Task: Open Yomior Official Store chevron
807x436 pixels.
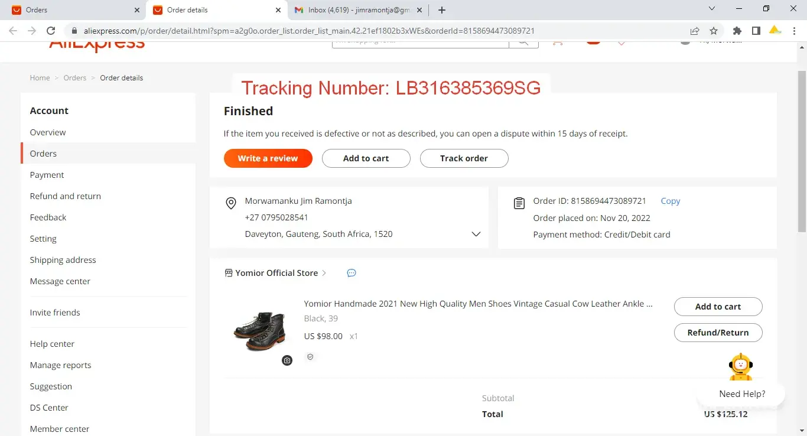Action: tap(324, 273)
